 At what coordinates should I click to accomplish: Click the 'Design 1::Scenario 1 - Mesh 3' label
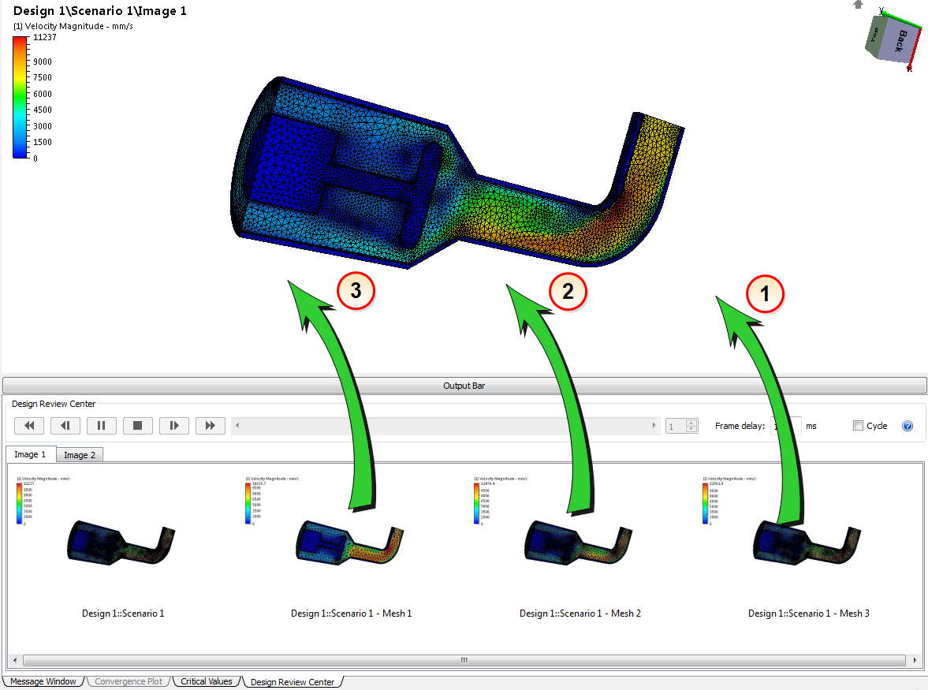point(808,614)
